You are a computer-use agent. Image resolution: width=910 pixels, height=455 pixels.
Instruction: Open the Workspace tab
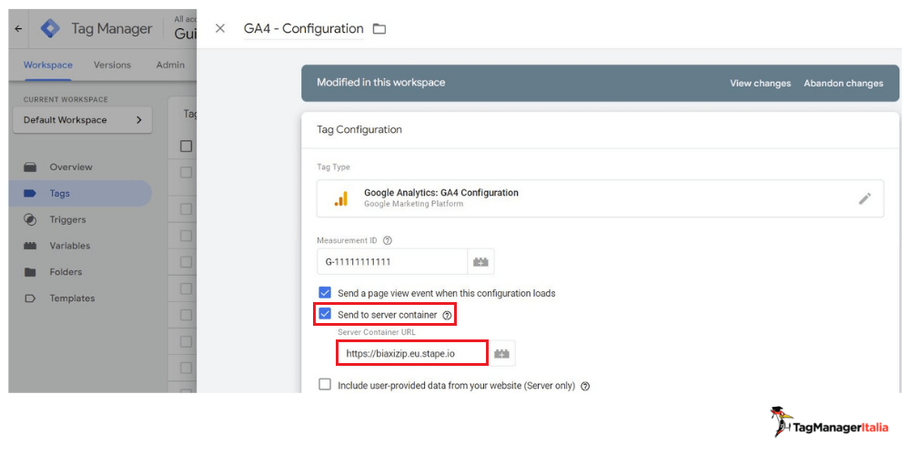(48, 65)
